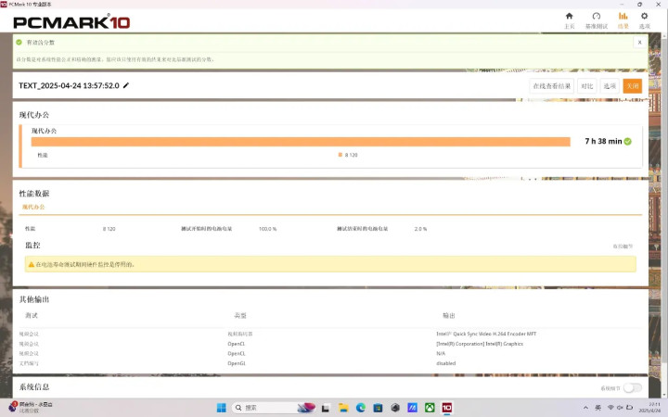The height and width of the screenshot is (417, 668).
Task: Toggle the 系统细节 switch in 系统信息
Action: tap(632, 387)
